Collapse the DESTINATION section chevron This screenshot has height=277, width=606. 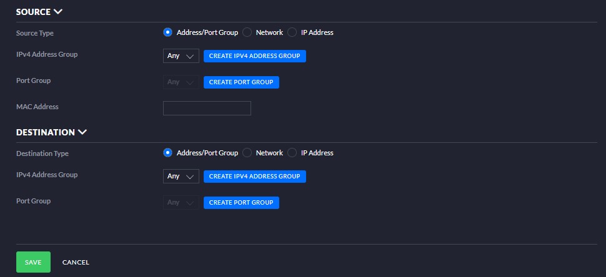82,132
